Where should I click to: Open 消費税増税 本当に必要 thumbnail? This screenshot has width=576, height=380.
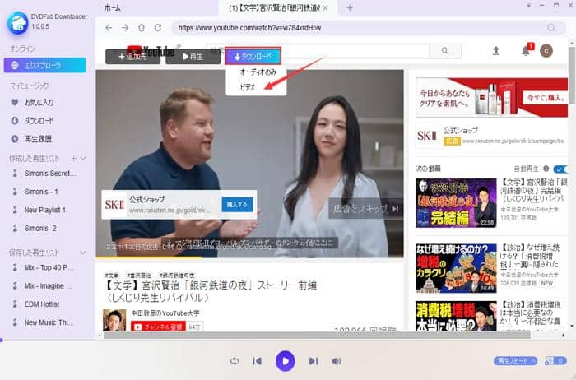[456, 316]
